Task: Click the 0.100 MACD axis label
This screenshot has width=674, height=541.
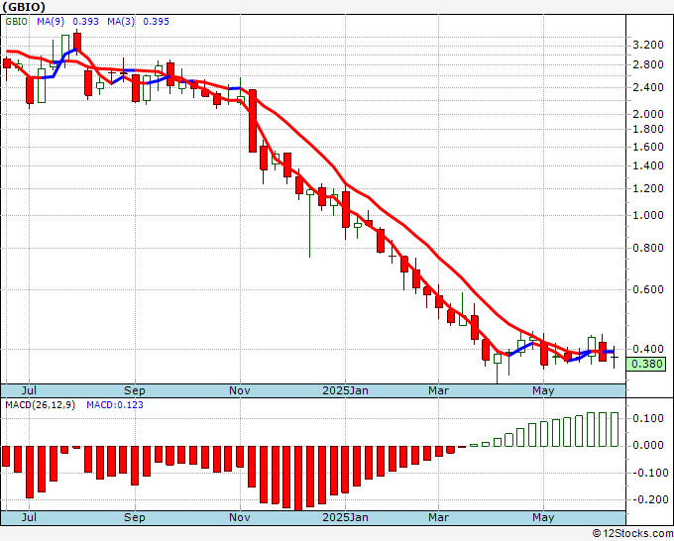Action: point(648,418)
